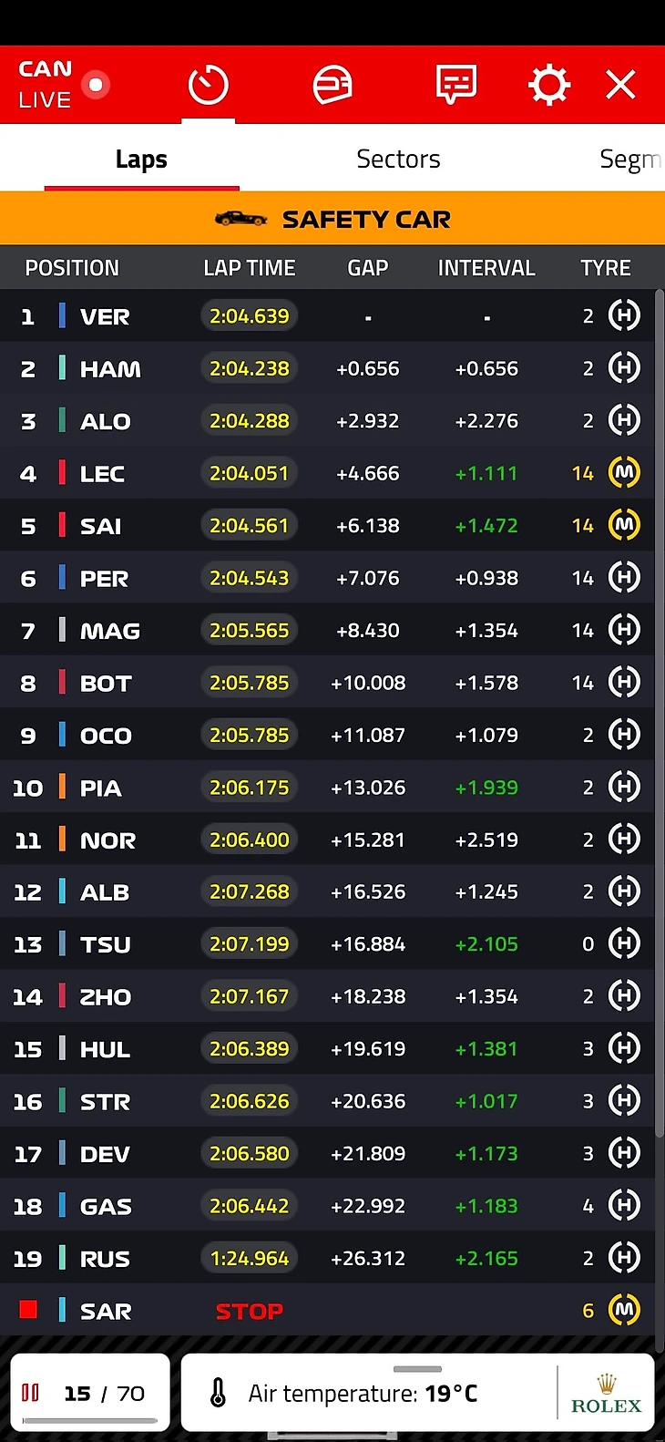Expand the air temperature panel handle
The image size is (665, 1442).
(417, 1369)
